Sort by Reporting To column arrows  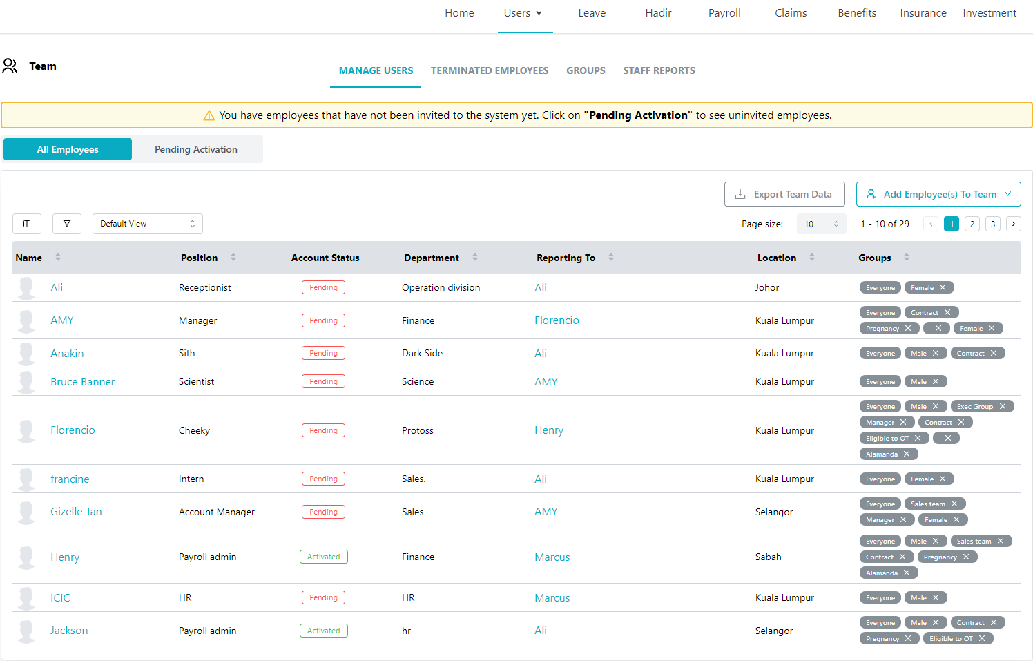point(611,257)
